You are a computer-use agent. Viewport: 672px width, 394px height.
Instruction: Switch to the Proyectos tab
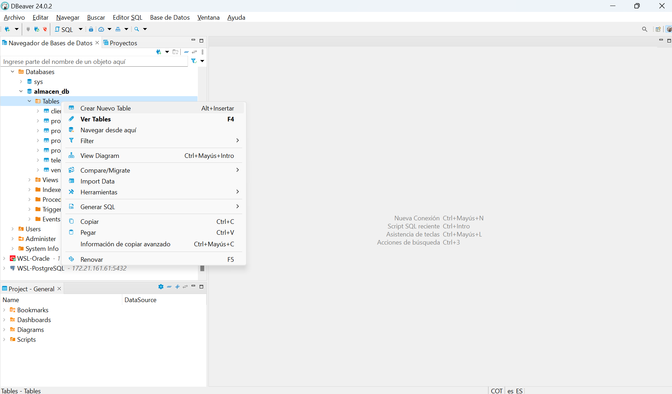click(120, 43)
